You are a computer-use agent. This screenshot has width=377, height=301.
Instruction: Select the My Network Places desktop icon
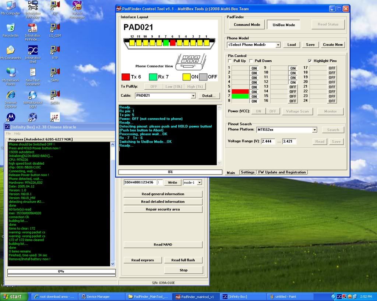click(x=11, y=77)
